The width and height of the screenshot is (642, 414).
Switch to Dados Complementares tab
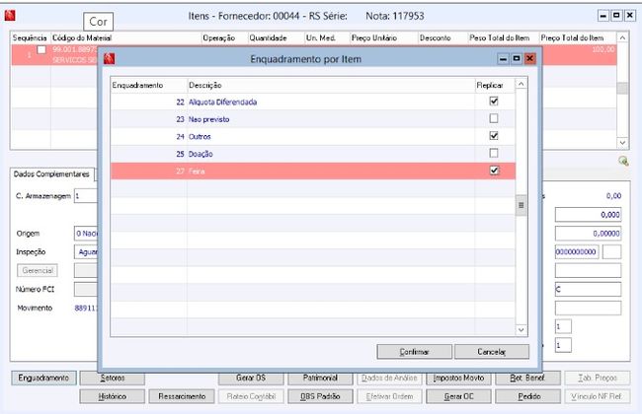pyautogui.click(x=51, y=174)
